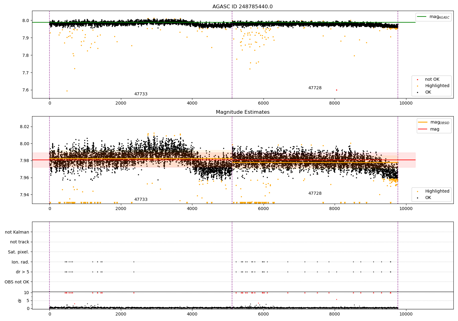Click the 7.6 y-axis tick of top plot
The image size is (458, 321).
click(26, 90)
